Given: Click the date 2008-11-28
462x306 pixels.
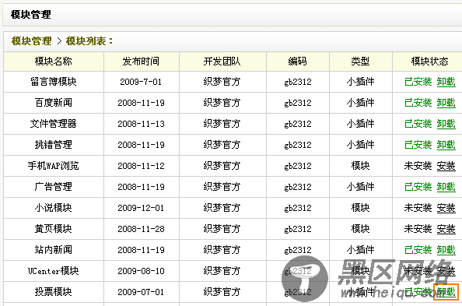Looking at the screenshot, I should [x=141, y=229].
